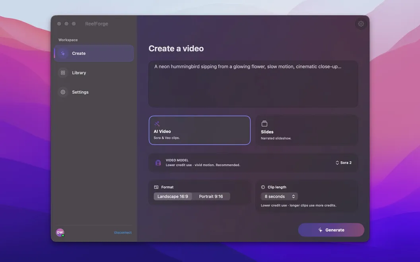Click the ReelForge app title
Image resolution: width=420 pixels, height=262 pixels.
tap(97, 24)
